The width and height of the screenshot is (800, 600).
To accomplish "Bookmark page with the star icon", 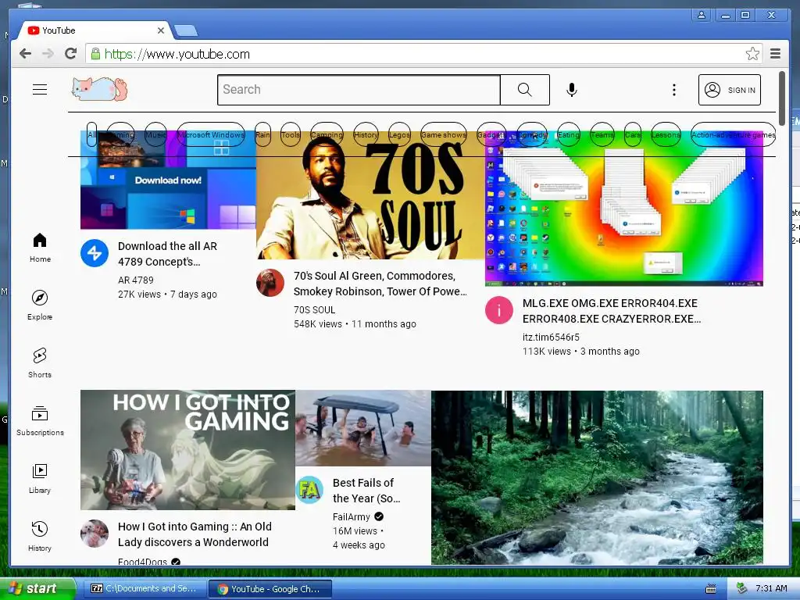I will tap(752, 54).
